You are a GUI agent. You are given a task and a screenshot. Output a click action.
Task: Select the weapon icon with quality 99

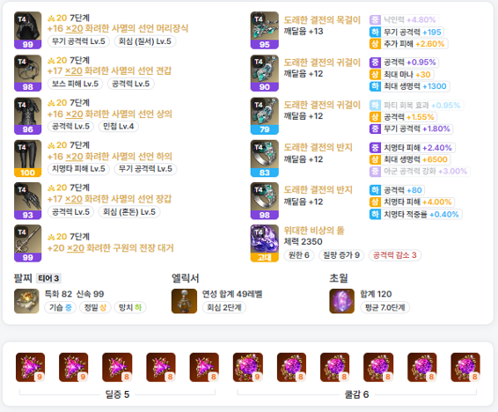[27, 243]
